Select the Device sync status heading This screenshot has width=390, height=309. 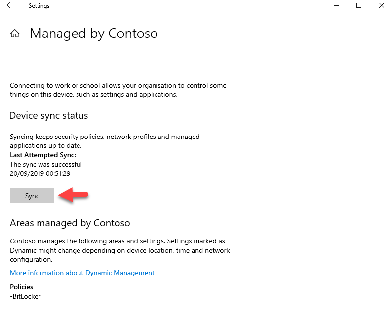(x=49, y=116)
